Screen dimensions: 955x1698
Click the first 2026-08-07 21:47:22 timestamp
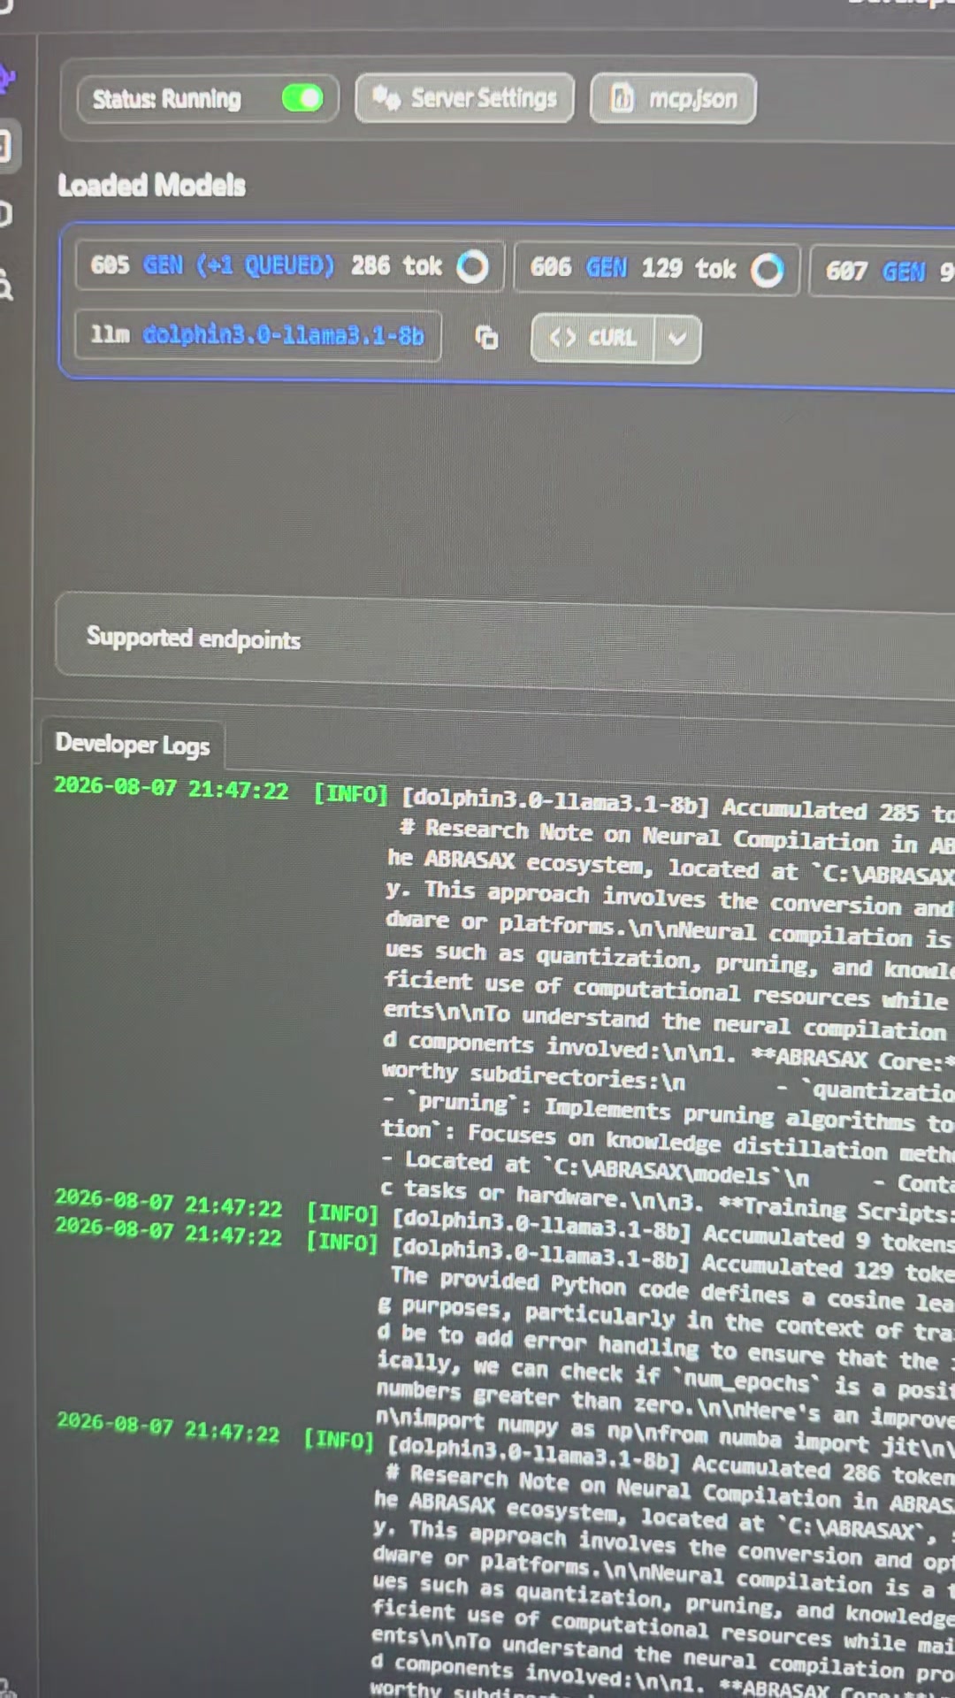point(171,788)
